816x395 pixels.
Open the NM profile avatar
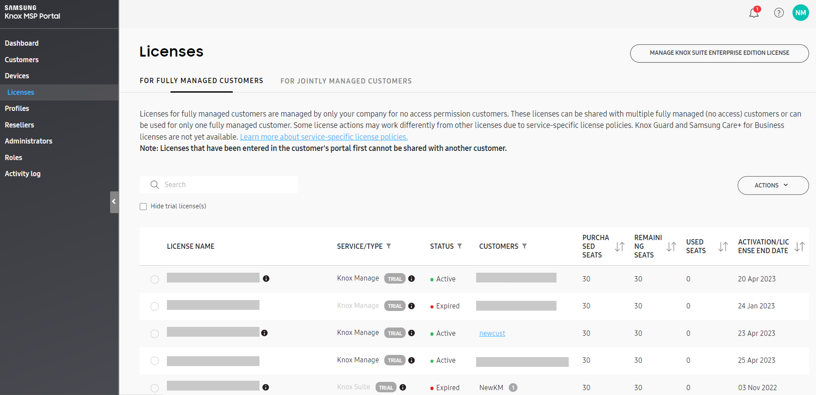[800, 13]
